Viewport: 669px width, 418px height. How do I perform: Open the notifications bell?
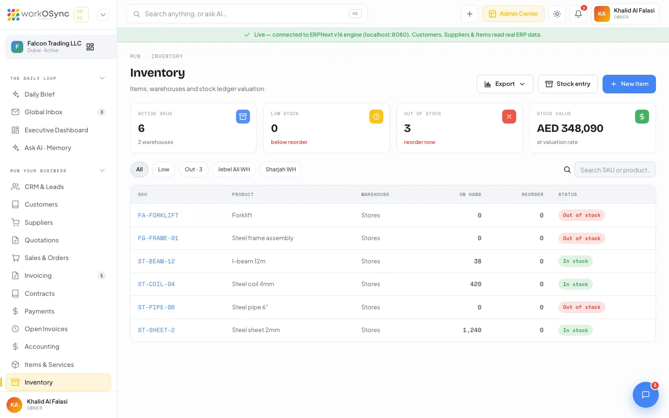point(578,14)
